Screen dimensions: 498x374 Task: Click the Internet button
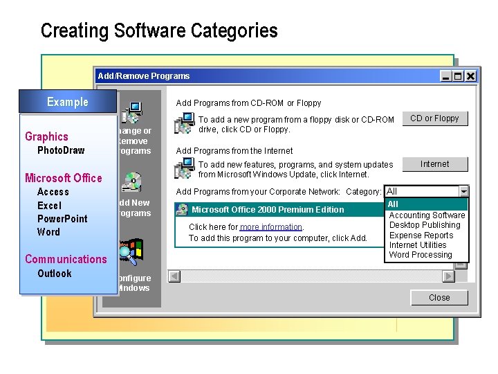pos(435,164)
